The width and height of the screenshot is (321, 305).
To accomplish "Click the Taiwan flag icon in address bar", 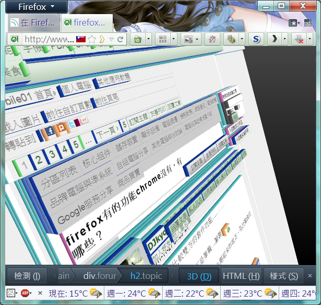I will 81,39.
